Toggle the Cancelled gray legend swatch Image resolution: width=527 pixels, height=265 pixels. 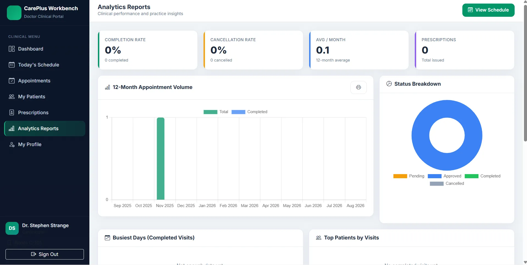(x=437, y=184)
